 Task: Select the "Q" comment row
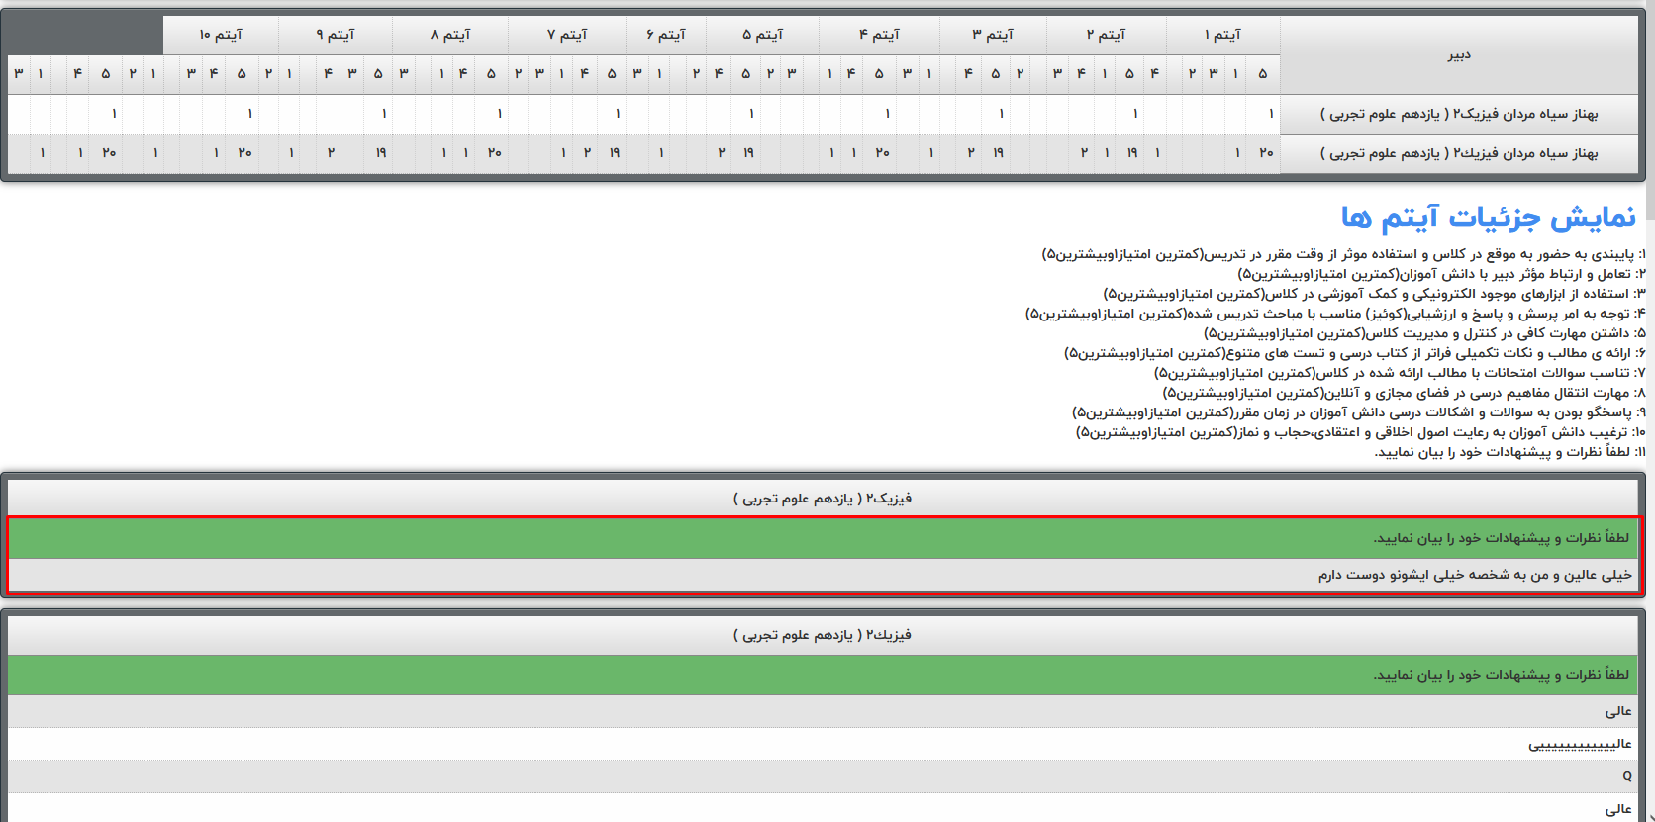click(x=1626, y=776)
